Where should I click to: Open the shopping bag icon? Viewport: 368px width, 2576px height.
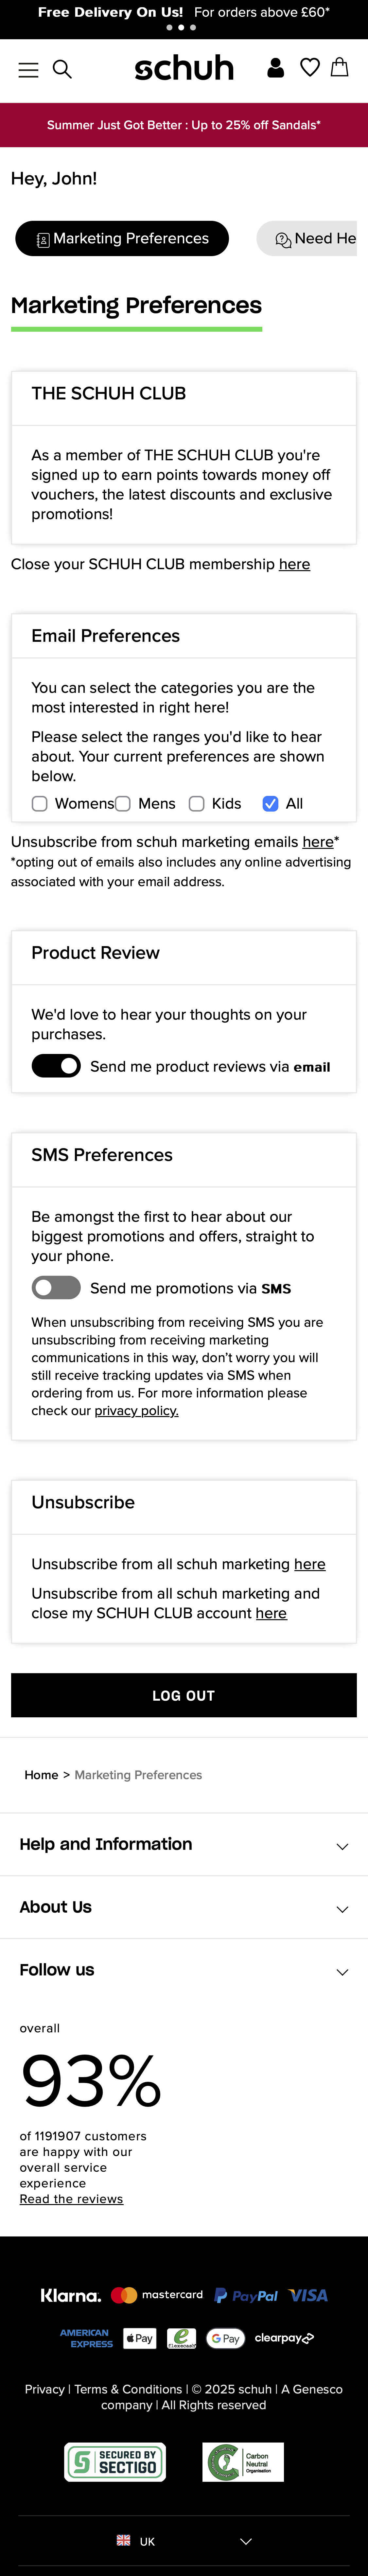coord(340,68)
